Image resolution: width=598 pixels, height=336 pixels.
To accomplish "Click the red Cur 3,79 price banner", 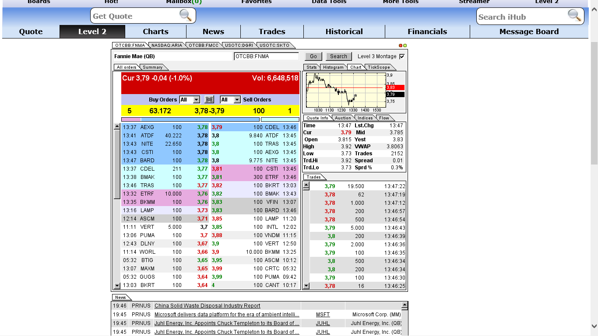I will click(211, 83).
